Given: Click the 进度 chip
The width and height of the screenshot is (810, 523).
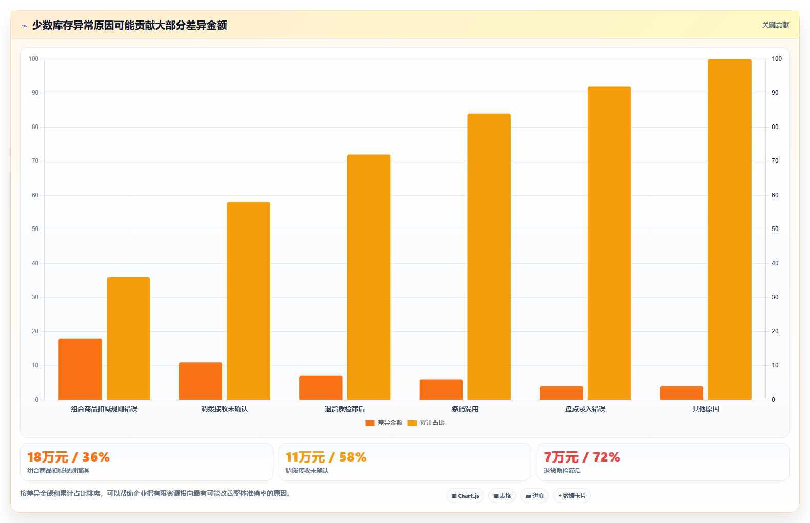Looking at the screenshot, I should [535, 496].
